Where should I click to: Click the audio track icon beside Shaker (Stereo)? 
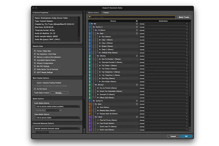point(100,46)
